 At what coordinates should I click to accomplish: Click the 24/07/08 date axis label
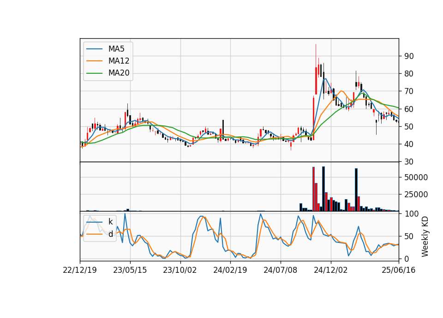click(281, 271)
